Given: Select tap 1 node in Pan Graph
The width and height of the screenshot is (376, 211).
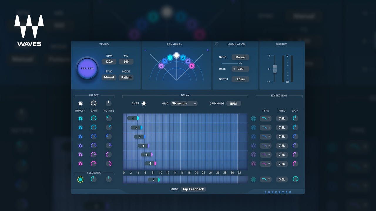Looking at the screenshot, I should 170,58.
